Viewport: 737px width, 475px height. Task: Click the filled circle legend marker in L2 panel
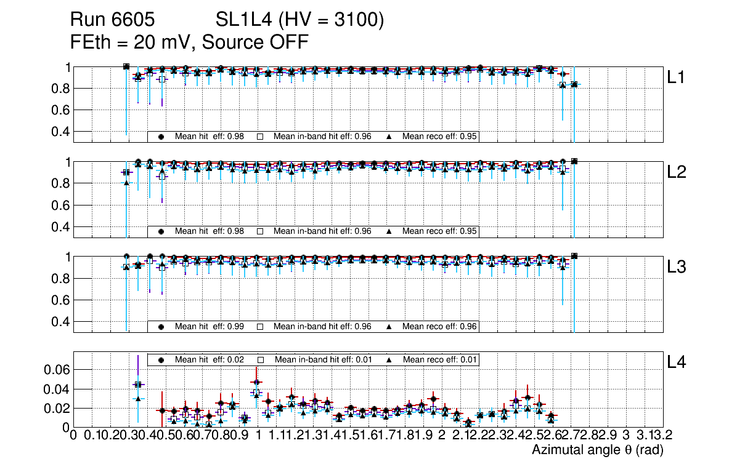pyautogui.click(x=161, y=231)
